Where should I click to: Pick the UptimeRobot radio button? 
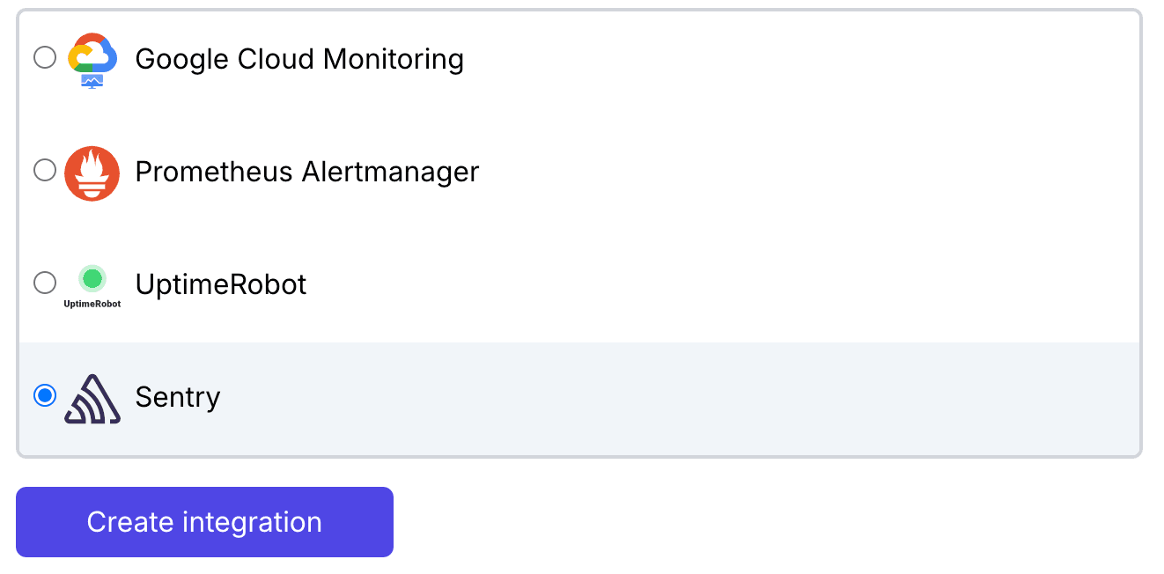[45, 283]
